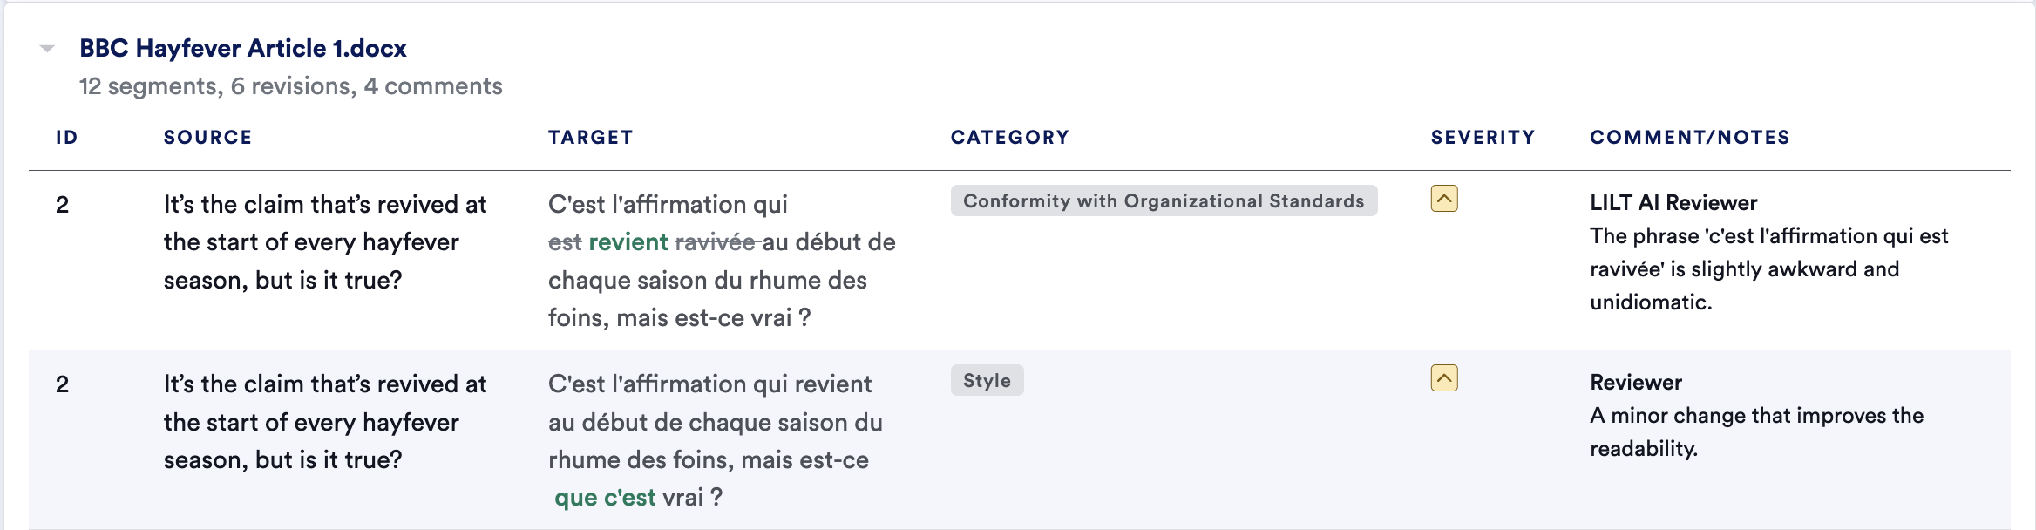Collapse the BBC Hayfever Article 1.docx section
The width and height of the screenshot is (2036, 530).
[x=48, y=49]
